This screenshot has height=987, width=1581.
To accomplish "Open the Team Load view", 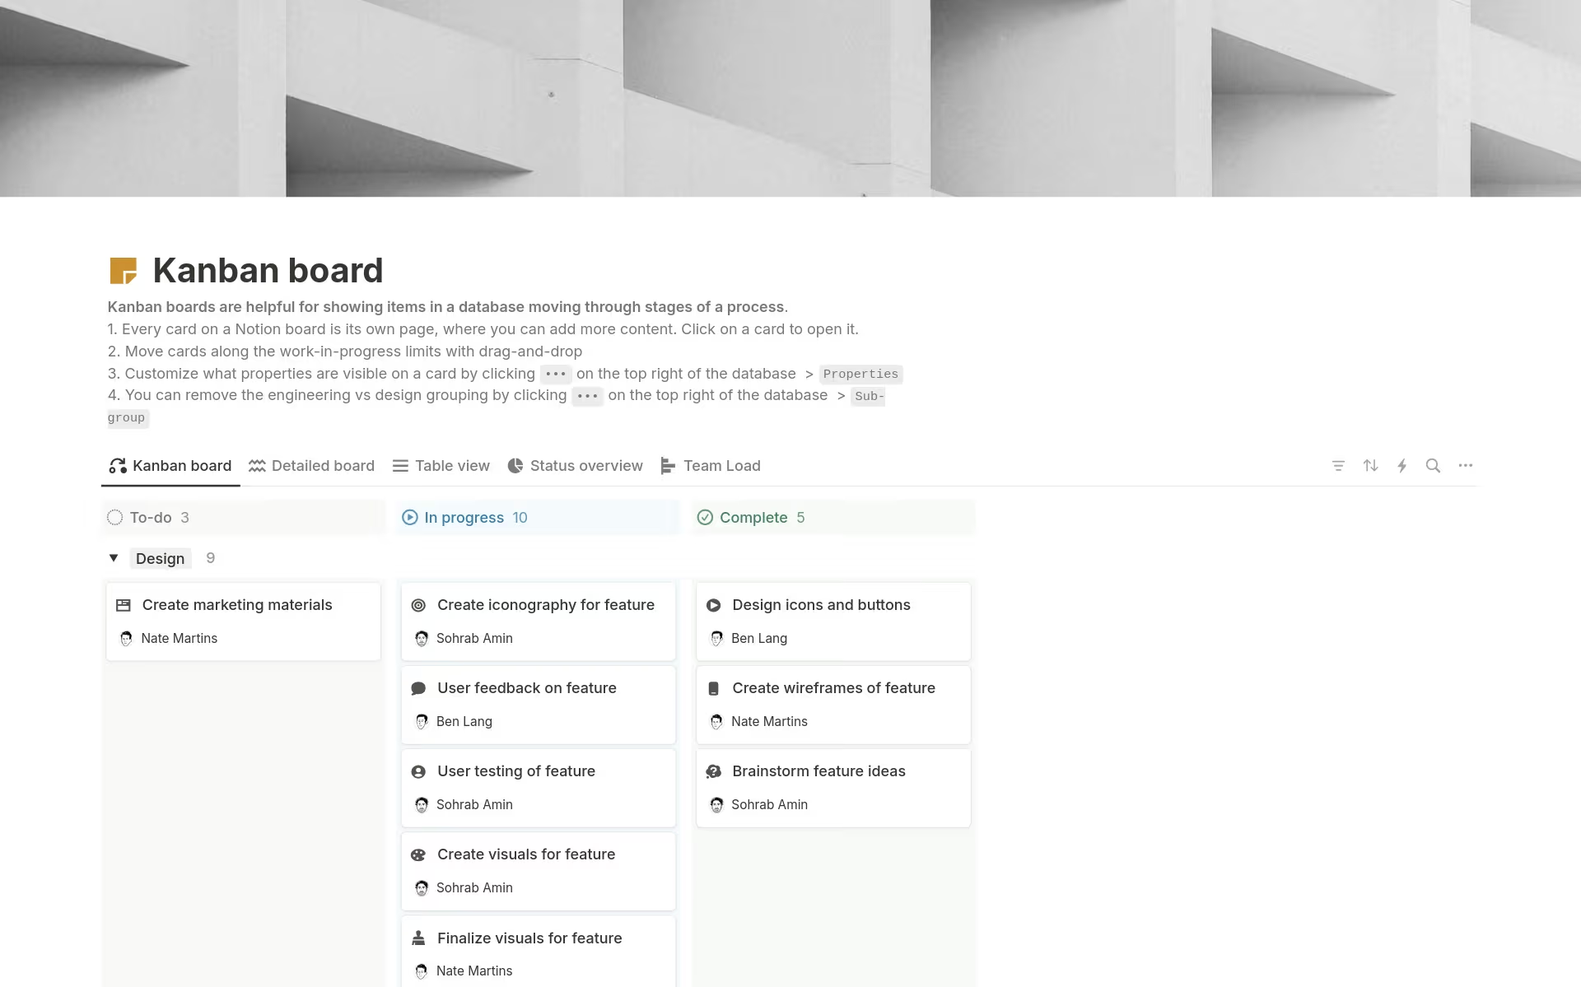I will 721,465.
